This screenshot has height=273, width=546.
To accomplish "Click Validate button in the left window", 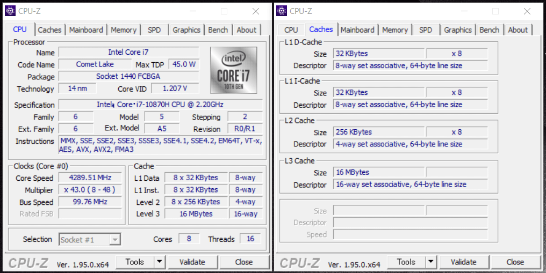I will coord(192,262).
